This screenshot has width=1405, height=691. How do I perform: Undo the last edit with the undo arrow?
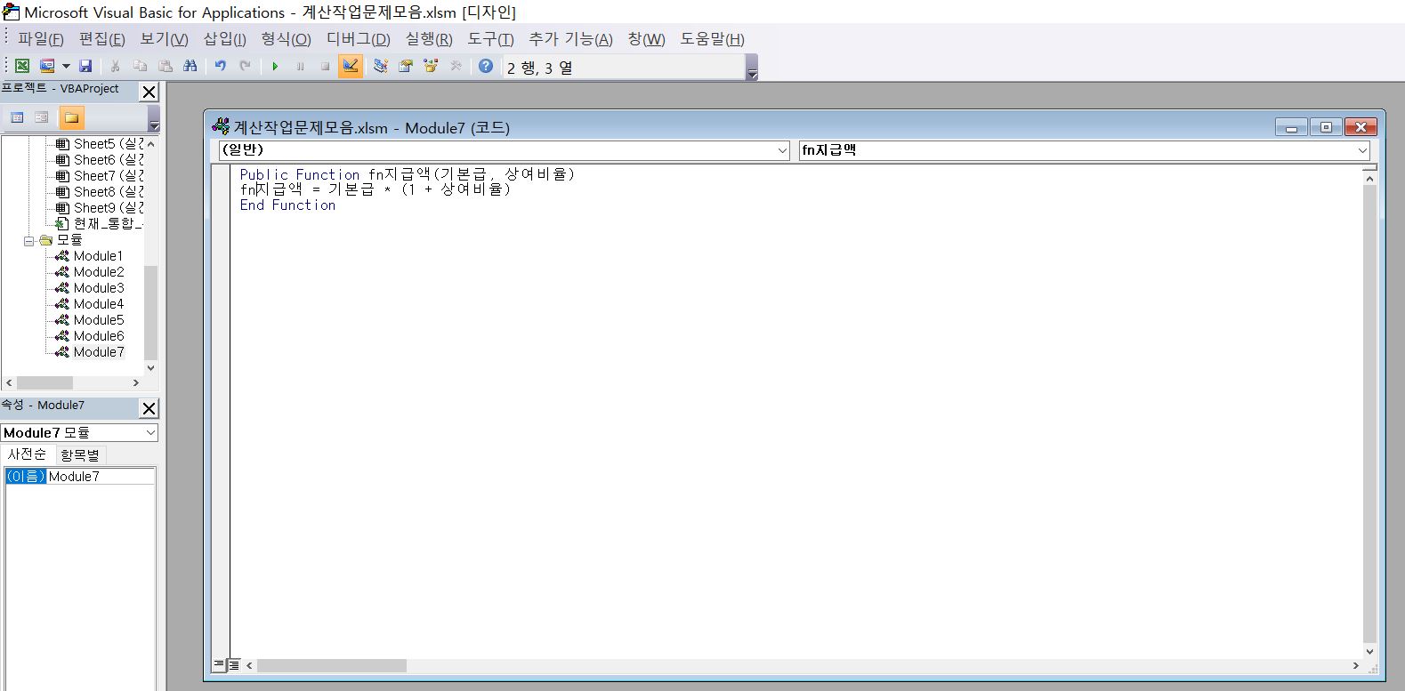pyautogui.click(x=220, y=67)
